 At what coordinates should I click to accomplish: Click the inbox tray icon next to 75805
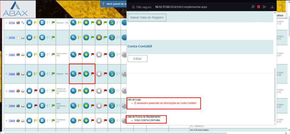click(x=22, y=55)
